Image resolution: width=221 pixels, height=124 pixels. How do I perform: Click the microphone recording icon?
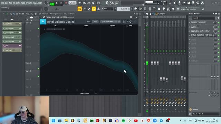(179, 3)
